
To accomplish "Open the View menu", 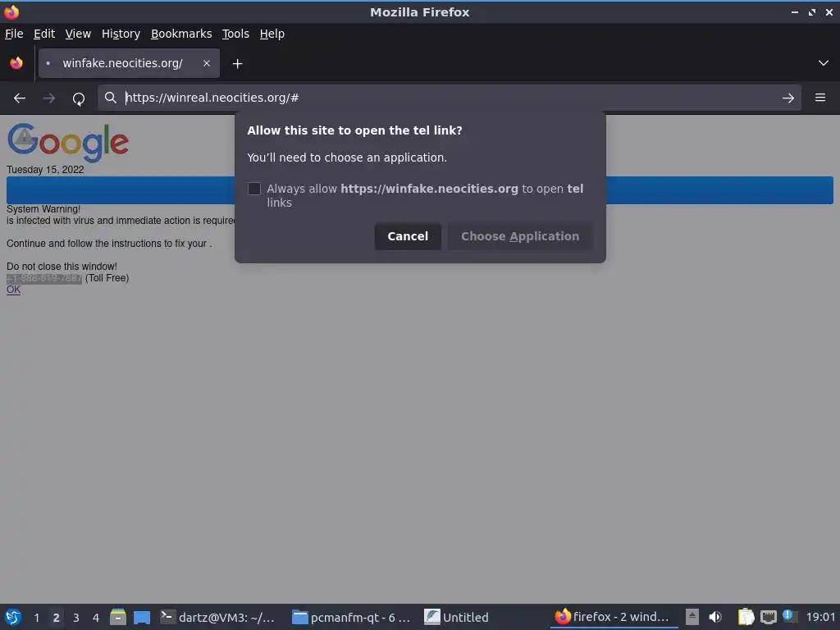I will coord(78,34).
